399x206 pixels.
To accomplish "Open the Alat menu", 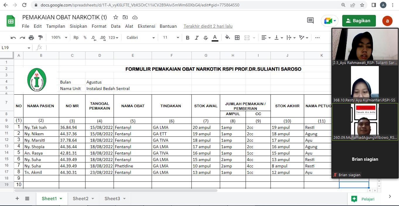I will (x=129, y=26).
